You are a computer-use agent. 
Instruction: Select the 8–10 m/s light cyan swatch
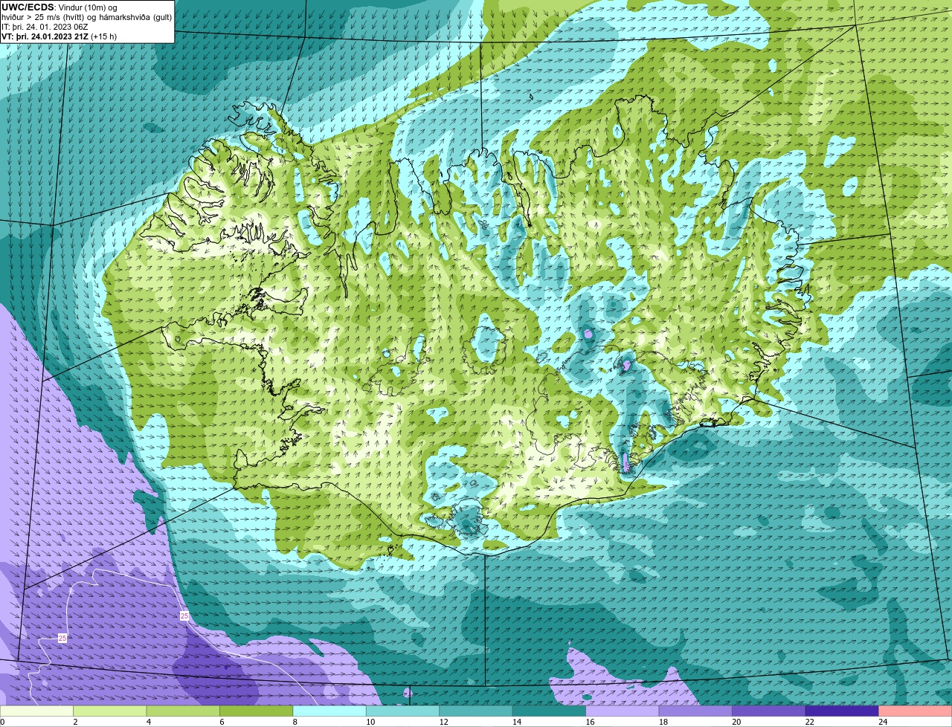[329, 711]
